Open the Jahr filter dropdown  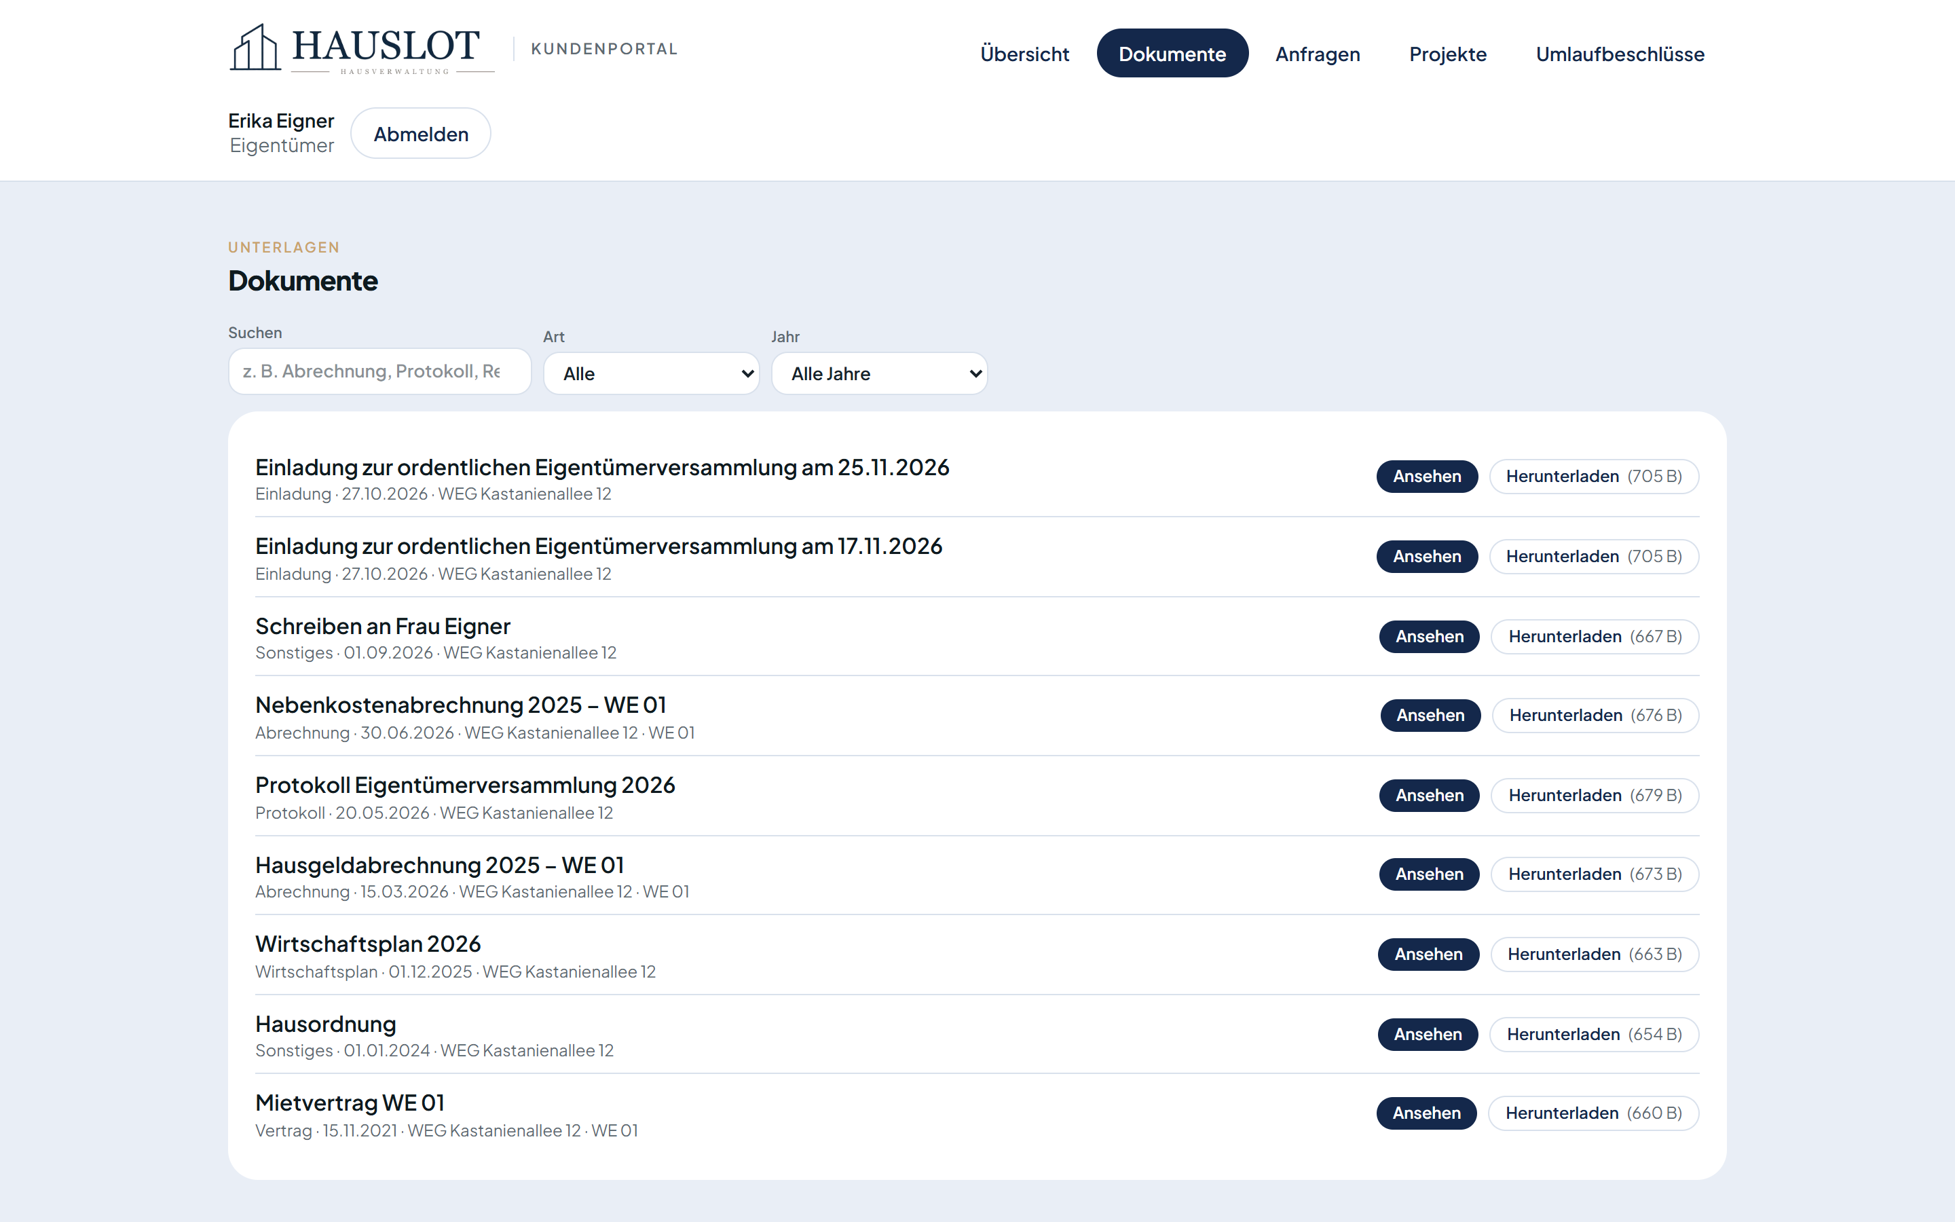tap(879, 373)
